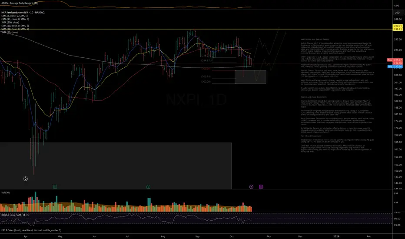405x239 pixels.
Task: Click the upper yellow 239.91 price label
Action: pos(398,26)
